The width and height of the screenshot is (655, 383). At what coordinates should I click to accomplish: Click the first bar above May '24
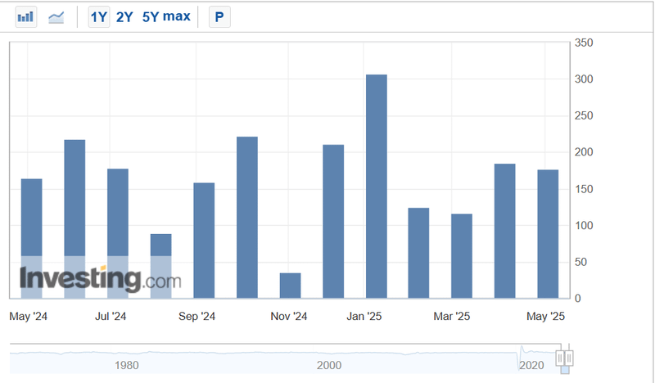(32, 238)
